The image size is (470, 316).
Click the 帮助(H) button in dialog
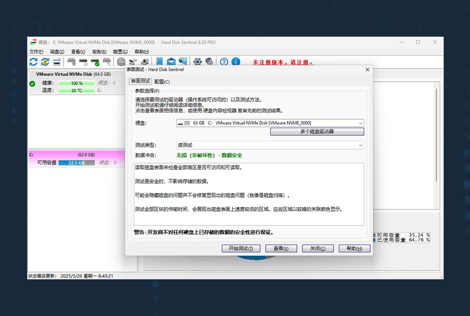pyautogui.click(x=355, y=248)
